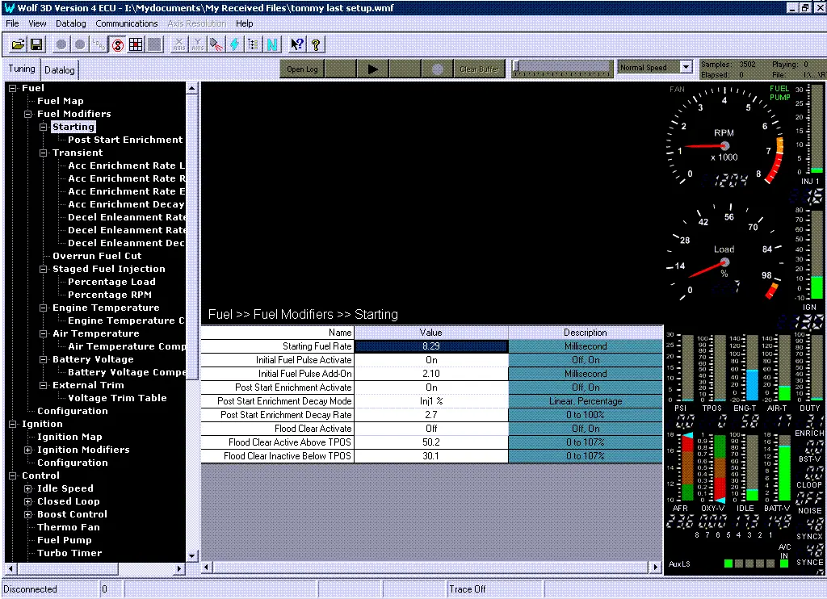
Task: Switch to the Datalog tab
Action: click(x=59, y=70)
